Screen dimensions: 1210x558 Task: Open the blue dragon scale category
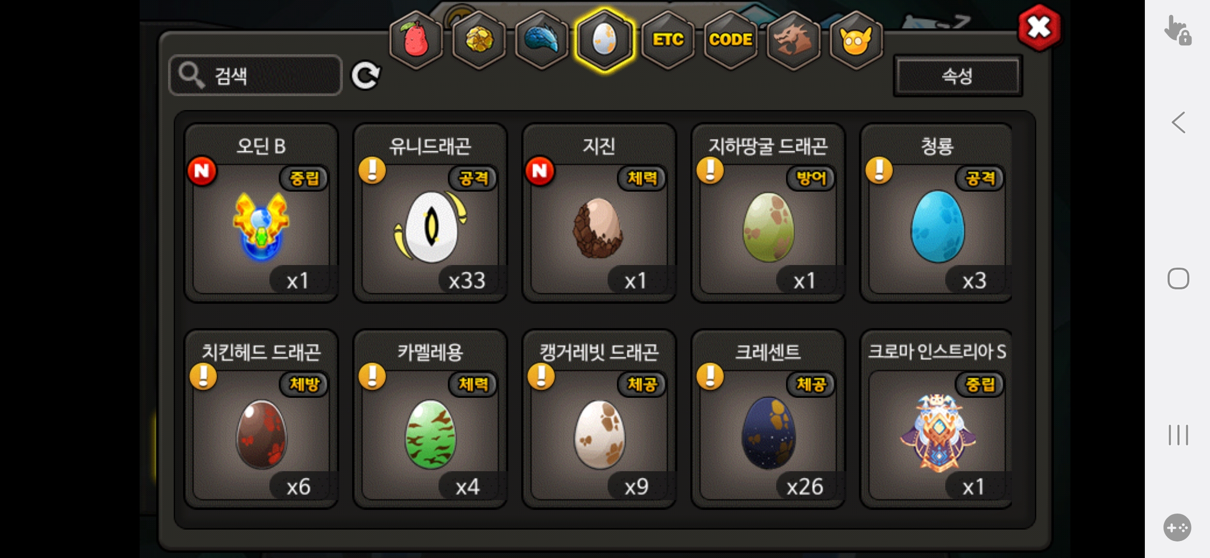[542, 40]
